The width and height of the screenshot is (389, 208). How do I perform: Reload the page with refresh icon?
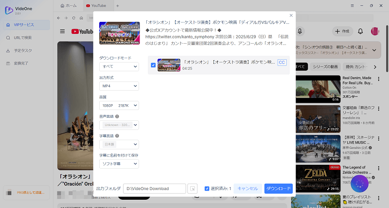[74, 18]
